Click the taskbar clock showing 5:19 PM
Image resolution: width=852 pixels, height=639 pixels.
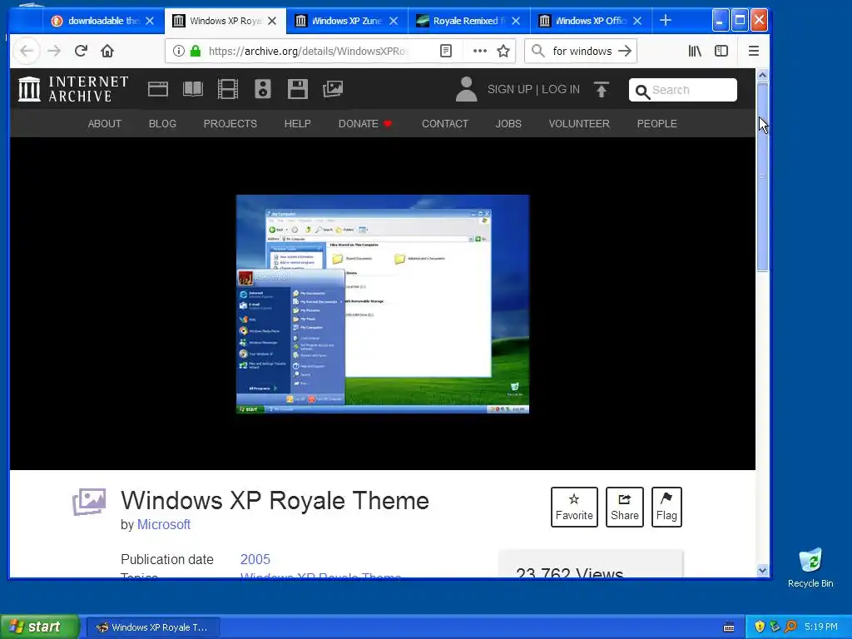(x=820, y=627)
